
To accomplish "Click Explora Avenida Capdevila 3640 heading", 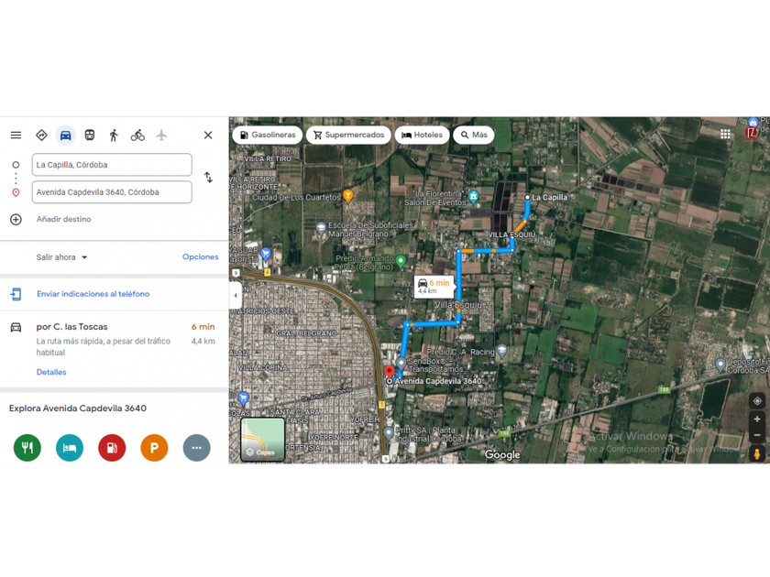I will click(x=78, y=408).
